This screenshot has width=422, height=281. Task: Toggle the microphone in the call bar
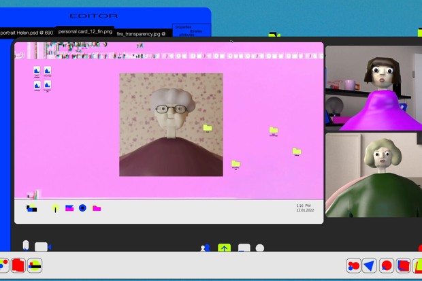coord(26,246)
